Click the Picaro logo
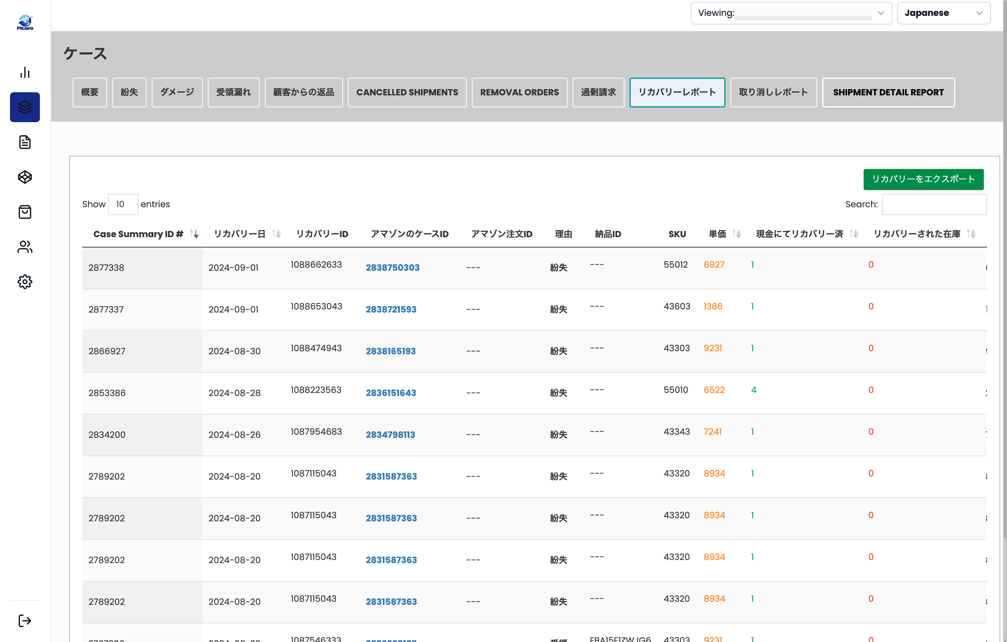 [x=25, y=22]
